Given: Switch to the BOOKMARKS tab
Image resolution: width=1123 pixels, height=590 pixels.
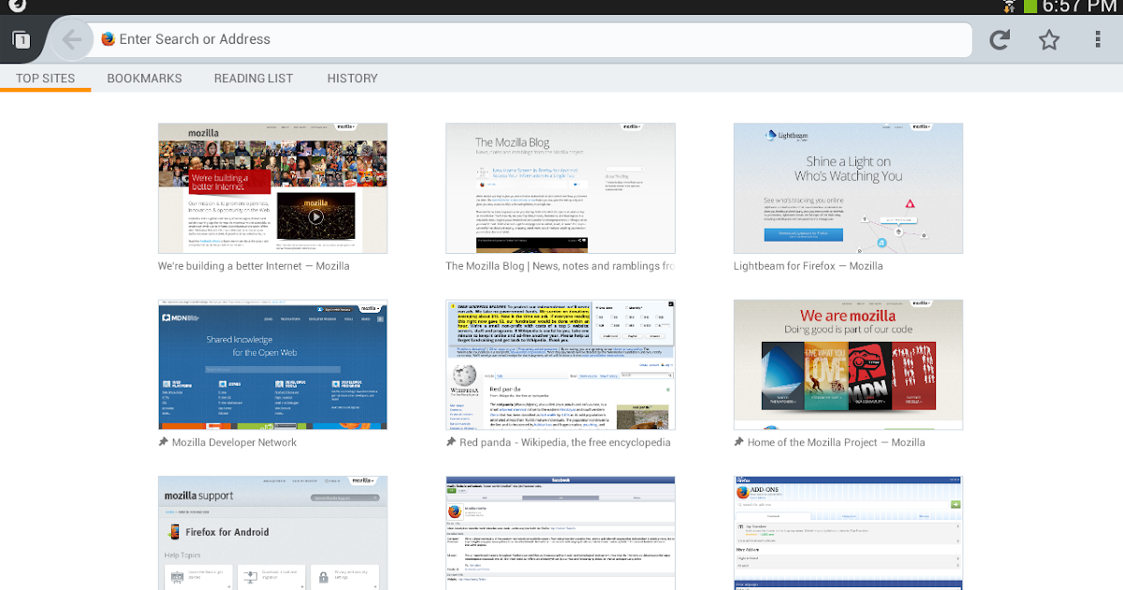Looking at the screenshot, I should click(x=144, y=78).
